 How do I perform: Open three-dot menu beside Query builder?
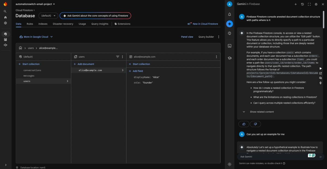(x=218, y=37)
